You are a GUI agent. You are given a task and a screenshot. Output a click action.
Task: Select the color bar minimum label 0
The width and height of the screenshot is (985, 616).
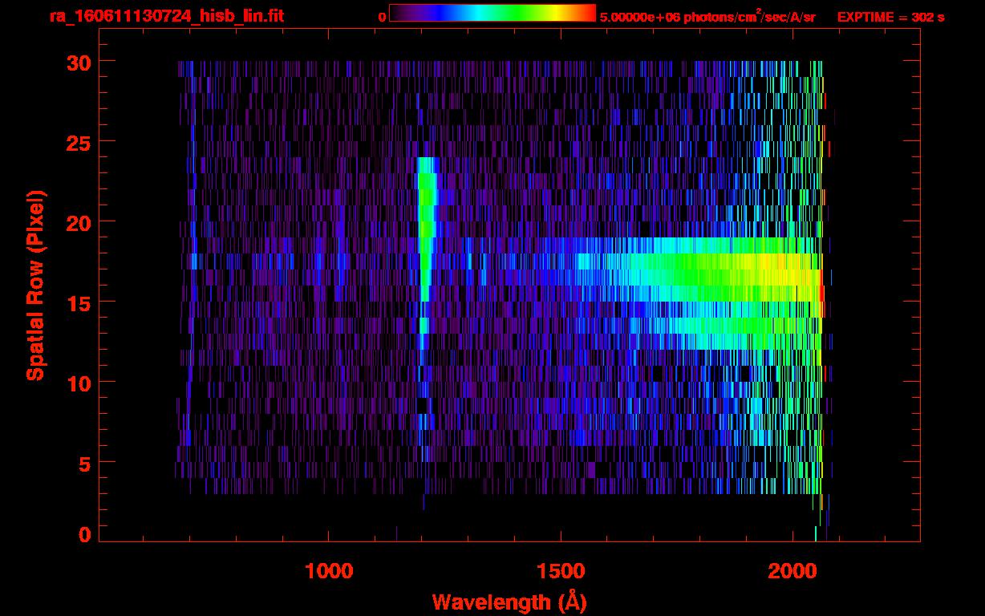(x=382, y=17)
